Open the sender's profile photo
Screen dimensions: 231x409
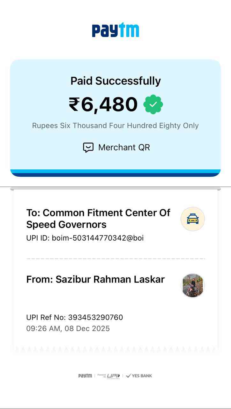pos(193,285)
